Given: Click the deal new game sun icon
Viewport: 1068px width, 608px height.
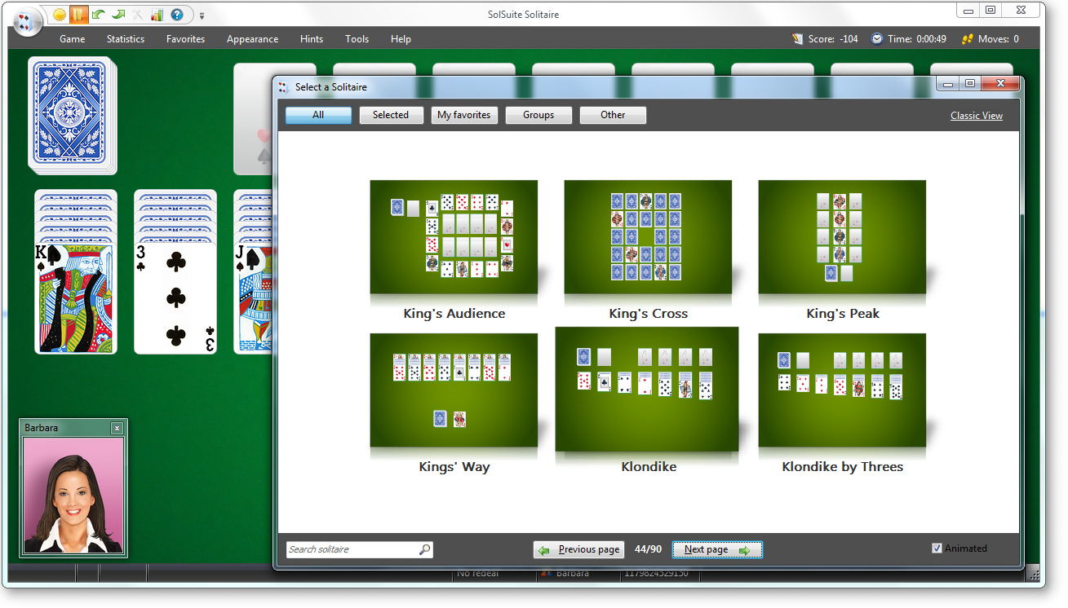Looking at the screenshot, I should [x=59, y=15].
